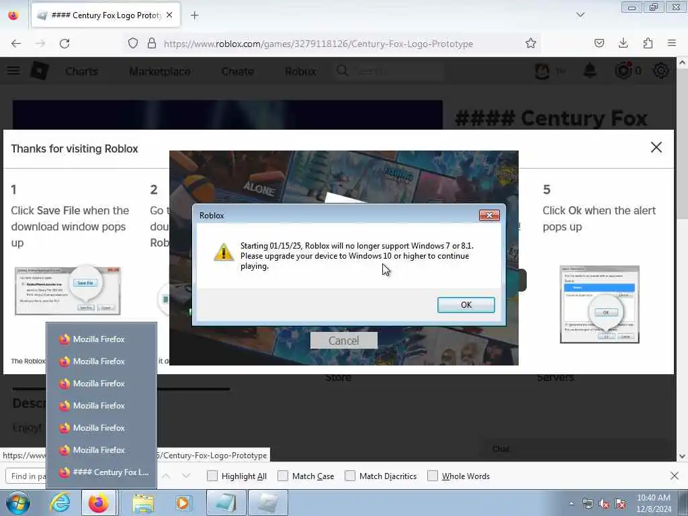
Task: Click the Roblox search field
Action: (390, 71)
